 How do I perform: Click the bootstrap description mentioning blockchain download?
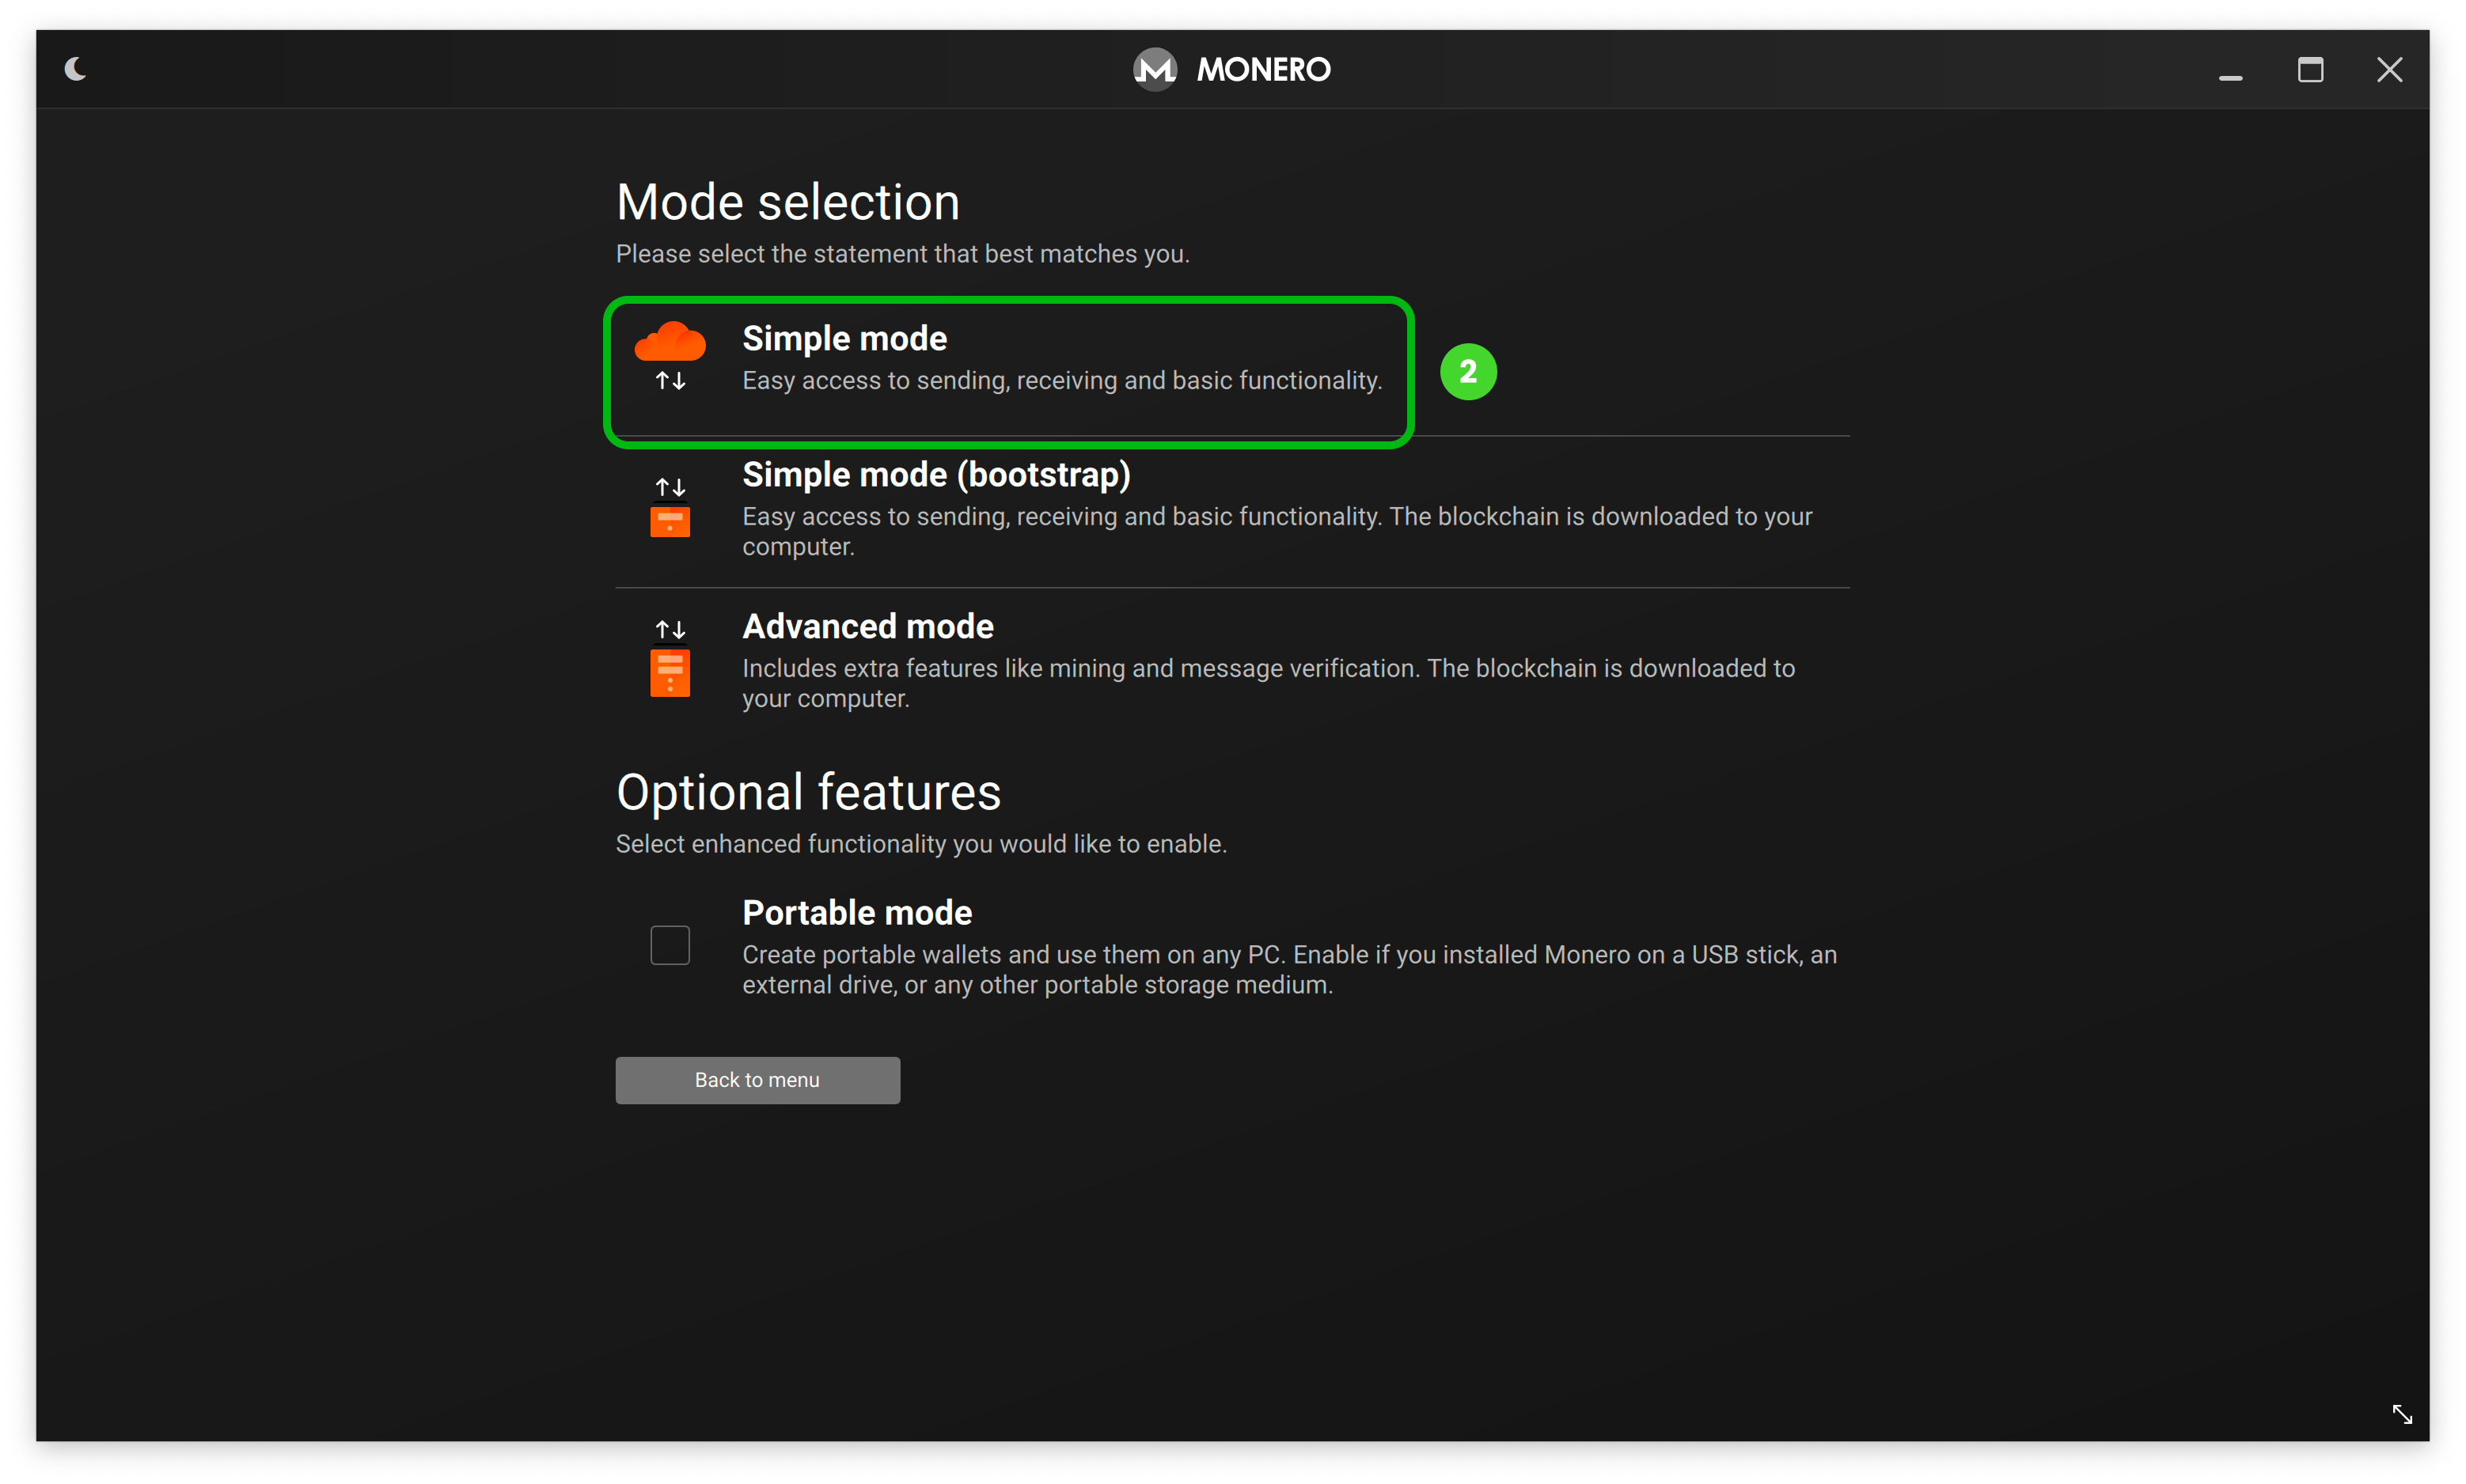click(1277, 531)
